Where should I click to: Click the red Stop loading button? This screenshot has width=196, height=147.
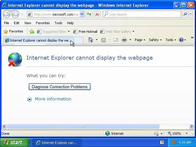[x=97, y=14]
